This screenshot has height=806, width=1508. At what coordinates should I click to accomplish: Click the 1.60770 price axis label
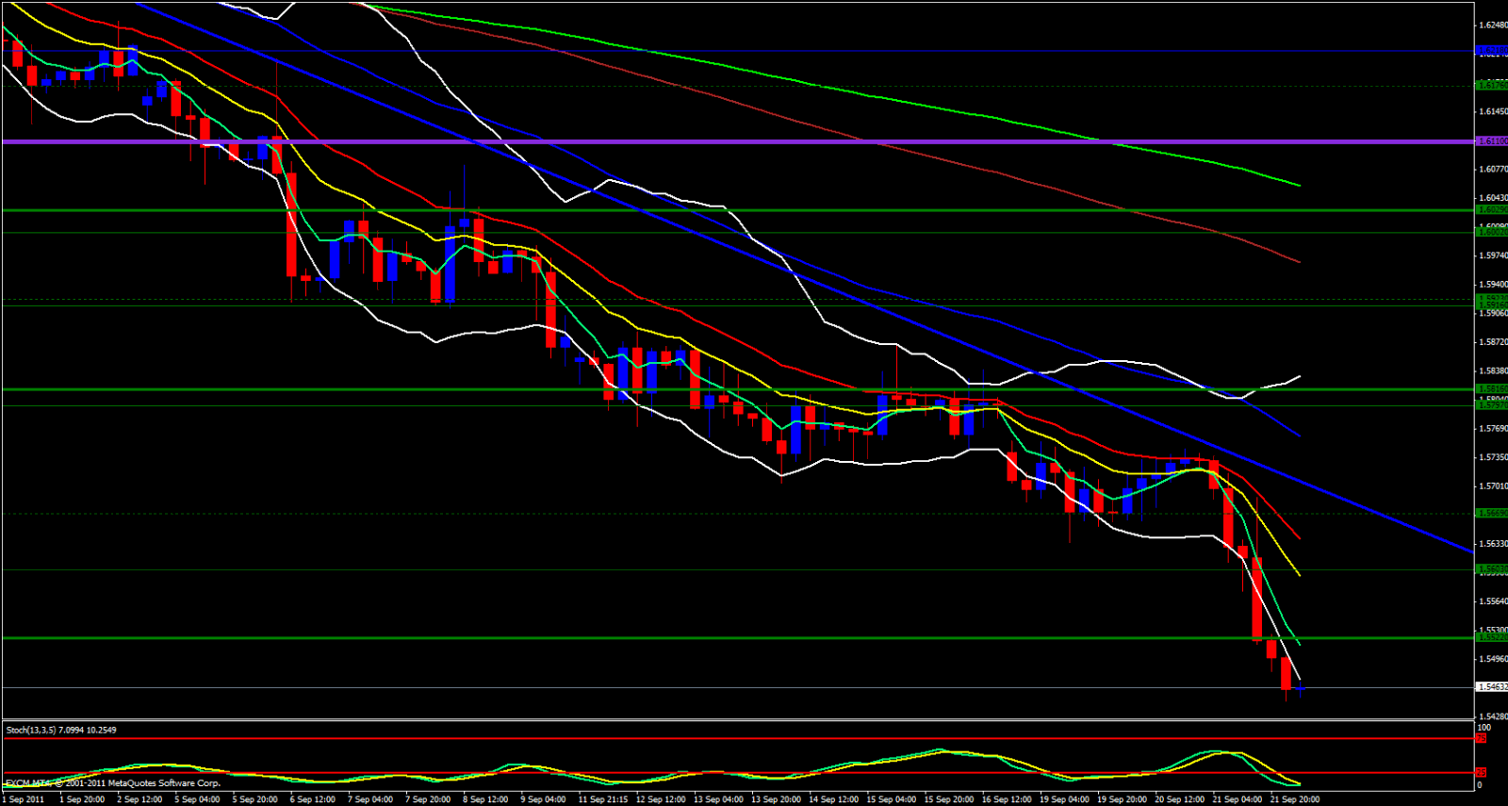[x=1494, y=170]
